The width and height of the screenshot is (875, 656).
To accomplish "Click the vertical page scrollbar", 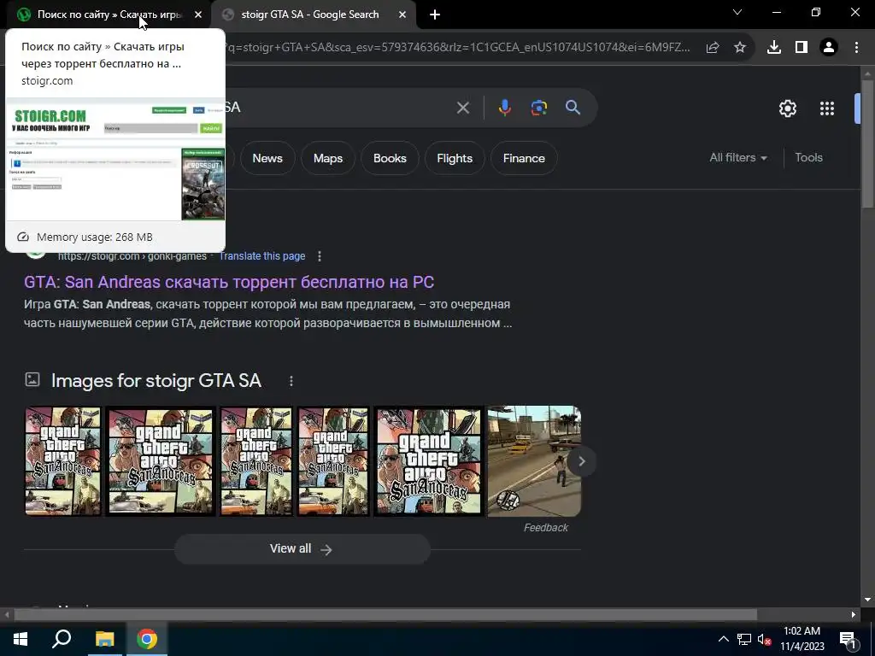I will pyautogui.click(x=867, y=143).
